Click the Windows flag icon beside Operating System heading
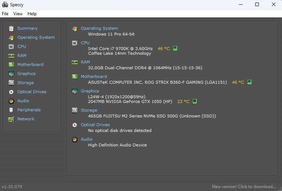282x191 pixels. click(75, 29)
